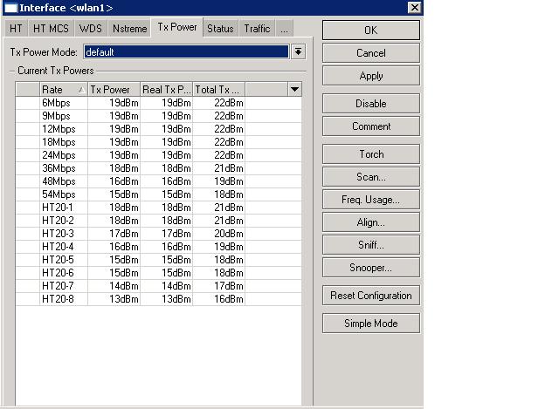Viewport: 559px width, 409px height.
Task: Show more tabs with the ellipsis tab
Action: [x=284, y=29]
